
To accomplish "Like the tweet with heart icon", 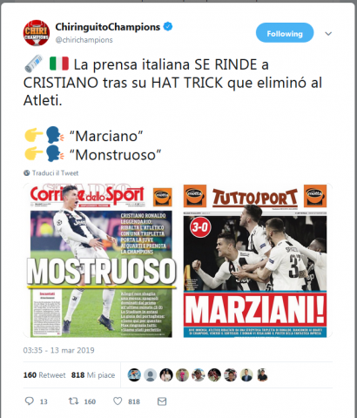I will tap(118, 401).
